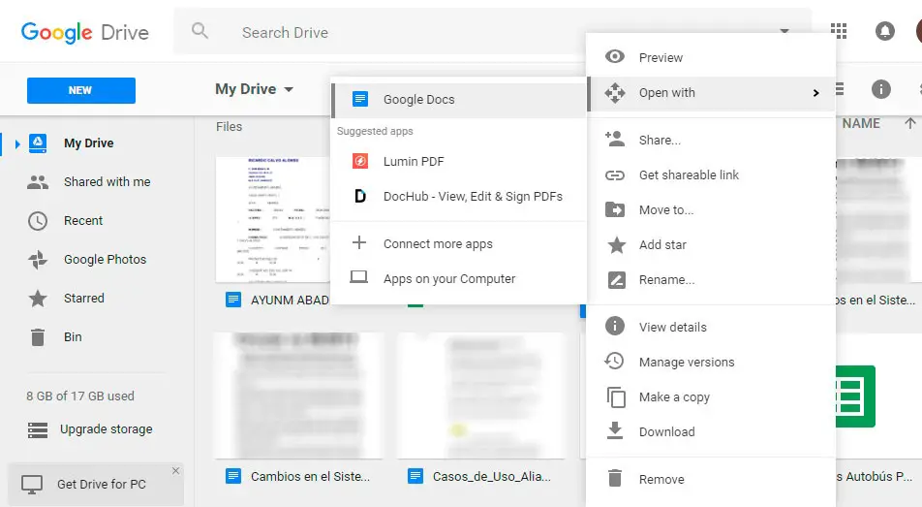Click the Make a copy icon
922x507 pixels.
point(616,397)
